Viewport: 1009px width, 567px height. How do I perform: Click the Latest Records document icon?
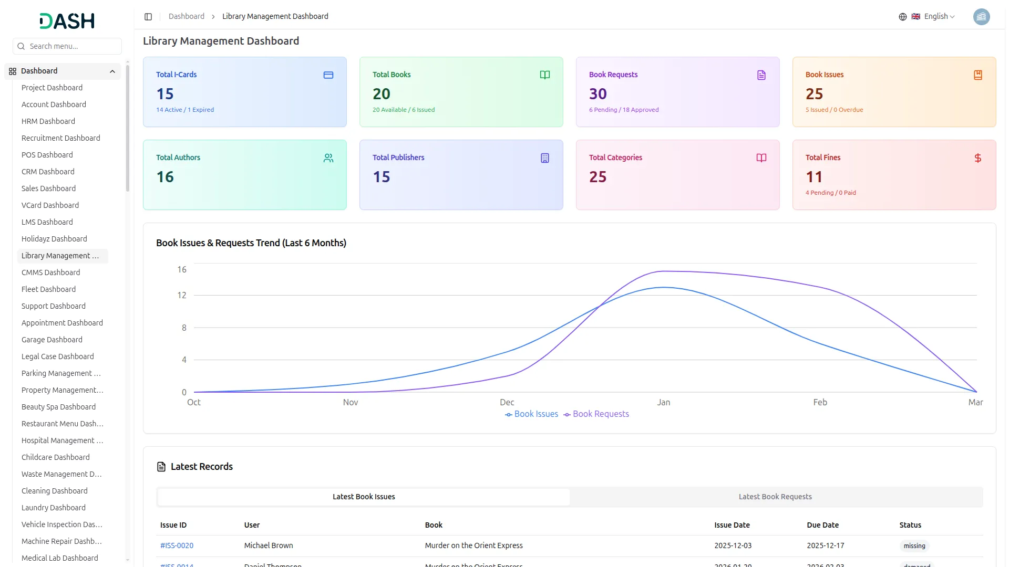[161, 467]
